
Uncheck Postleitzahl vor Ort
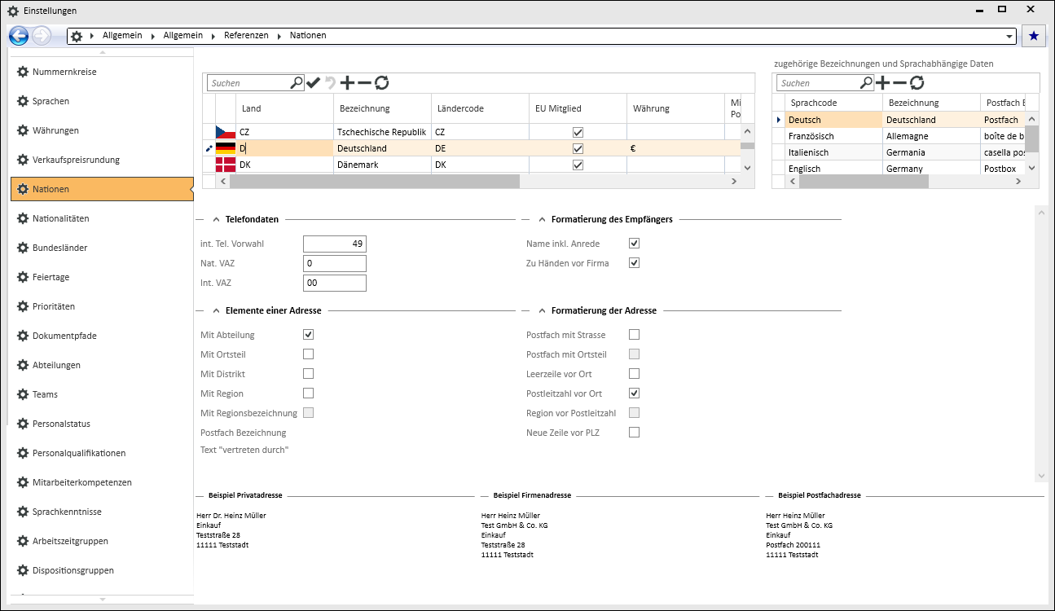pos(635,393)
